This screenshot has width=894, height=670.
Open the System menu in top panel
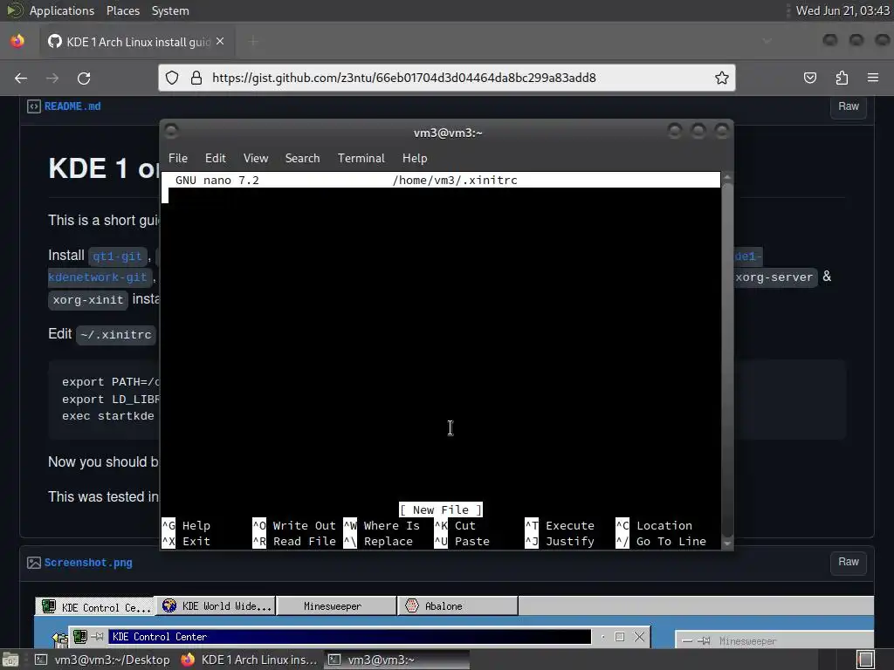coord(170,10)
